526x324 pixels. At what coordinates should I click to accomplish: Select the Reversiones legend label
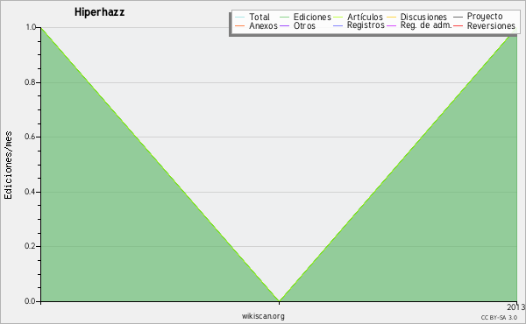tap(491, 25)
